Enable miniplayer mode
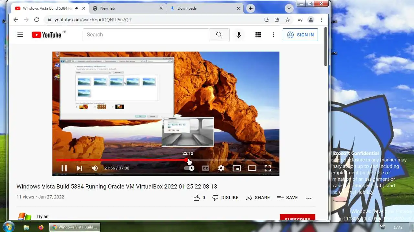414x232 pixels. [x=237, y=168]
